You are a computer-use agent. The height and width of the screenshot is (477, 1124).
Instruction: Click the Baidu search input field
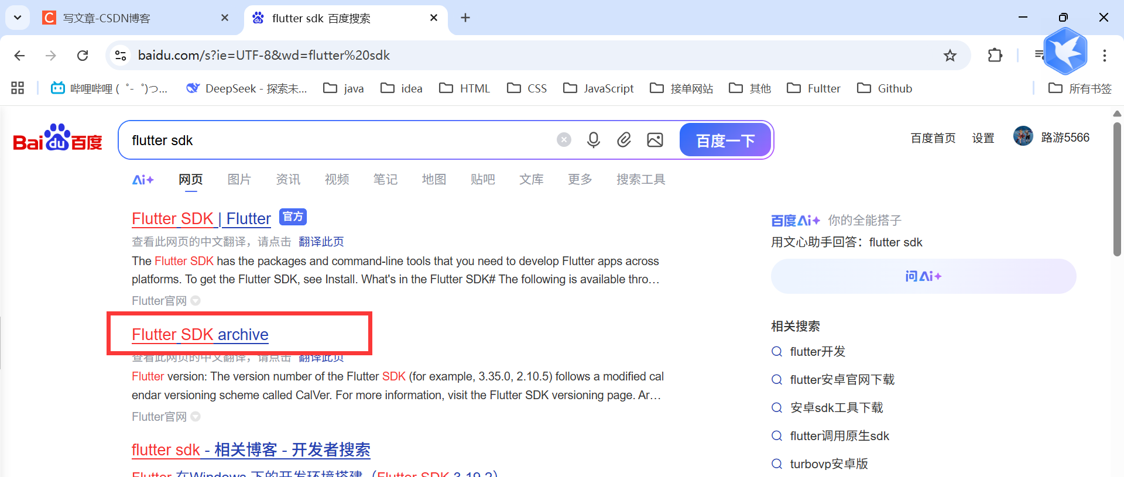pyautogui.click(x=340, y=140)
